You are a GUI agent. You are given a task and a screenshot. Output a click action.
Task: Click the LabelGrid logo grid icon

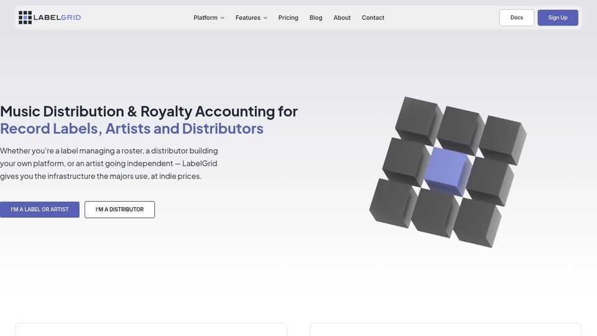(x=25, y=17)
